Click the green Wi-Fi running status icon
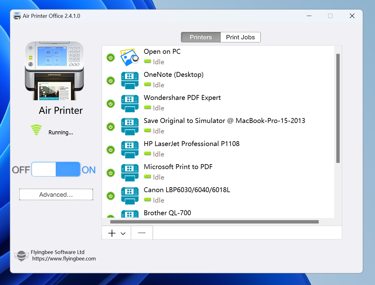Screen dimensions: 375x285 [x=36, y=130]
